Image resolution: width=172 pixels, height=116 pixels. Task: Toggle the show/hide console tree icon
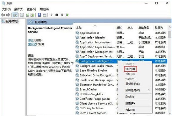pos(15,15)
